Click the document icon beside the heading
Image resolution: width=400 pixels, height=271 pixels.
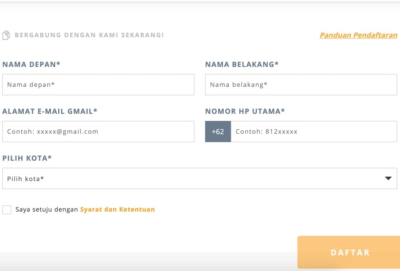tap(6, 35)
